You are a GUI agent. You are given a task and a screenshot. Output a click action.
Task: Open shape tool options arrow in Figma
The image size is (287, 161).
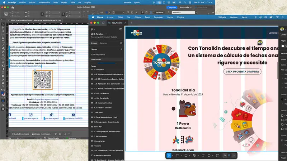[190, 156]
